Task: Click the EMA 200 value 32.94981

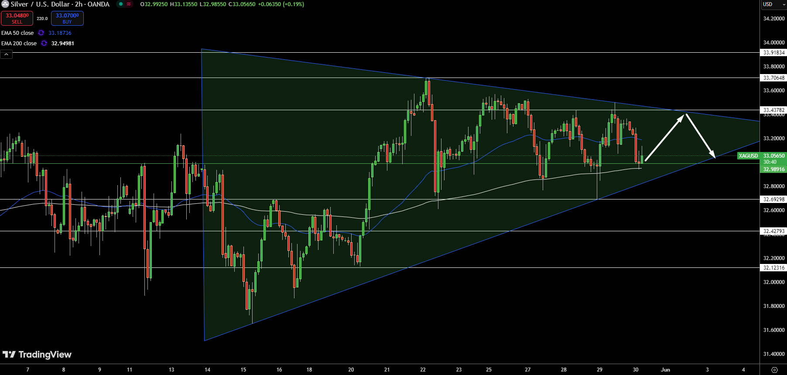Action: [63, 44]
